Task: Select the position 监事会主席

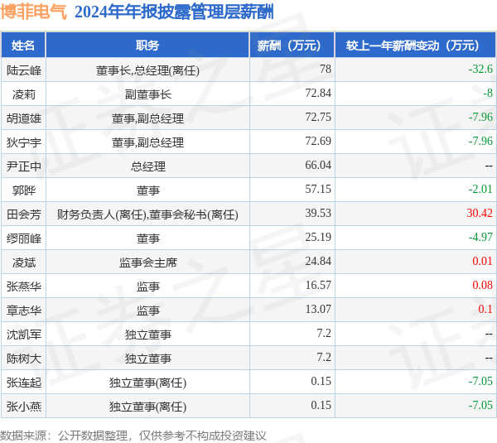Action: click(148, 263)
